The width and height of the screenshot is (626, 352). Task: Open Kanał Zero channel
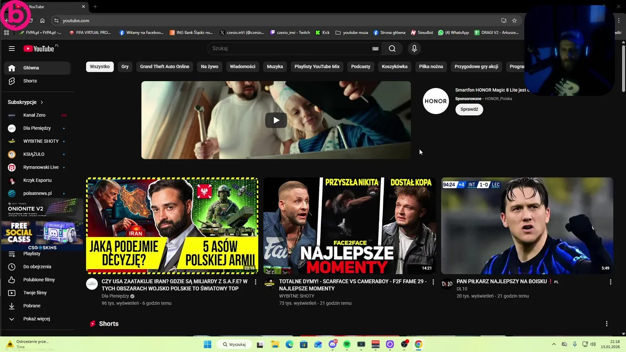click(38, 115)
